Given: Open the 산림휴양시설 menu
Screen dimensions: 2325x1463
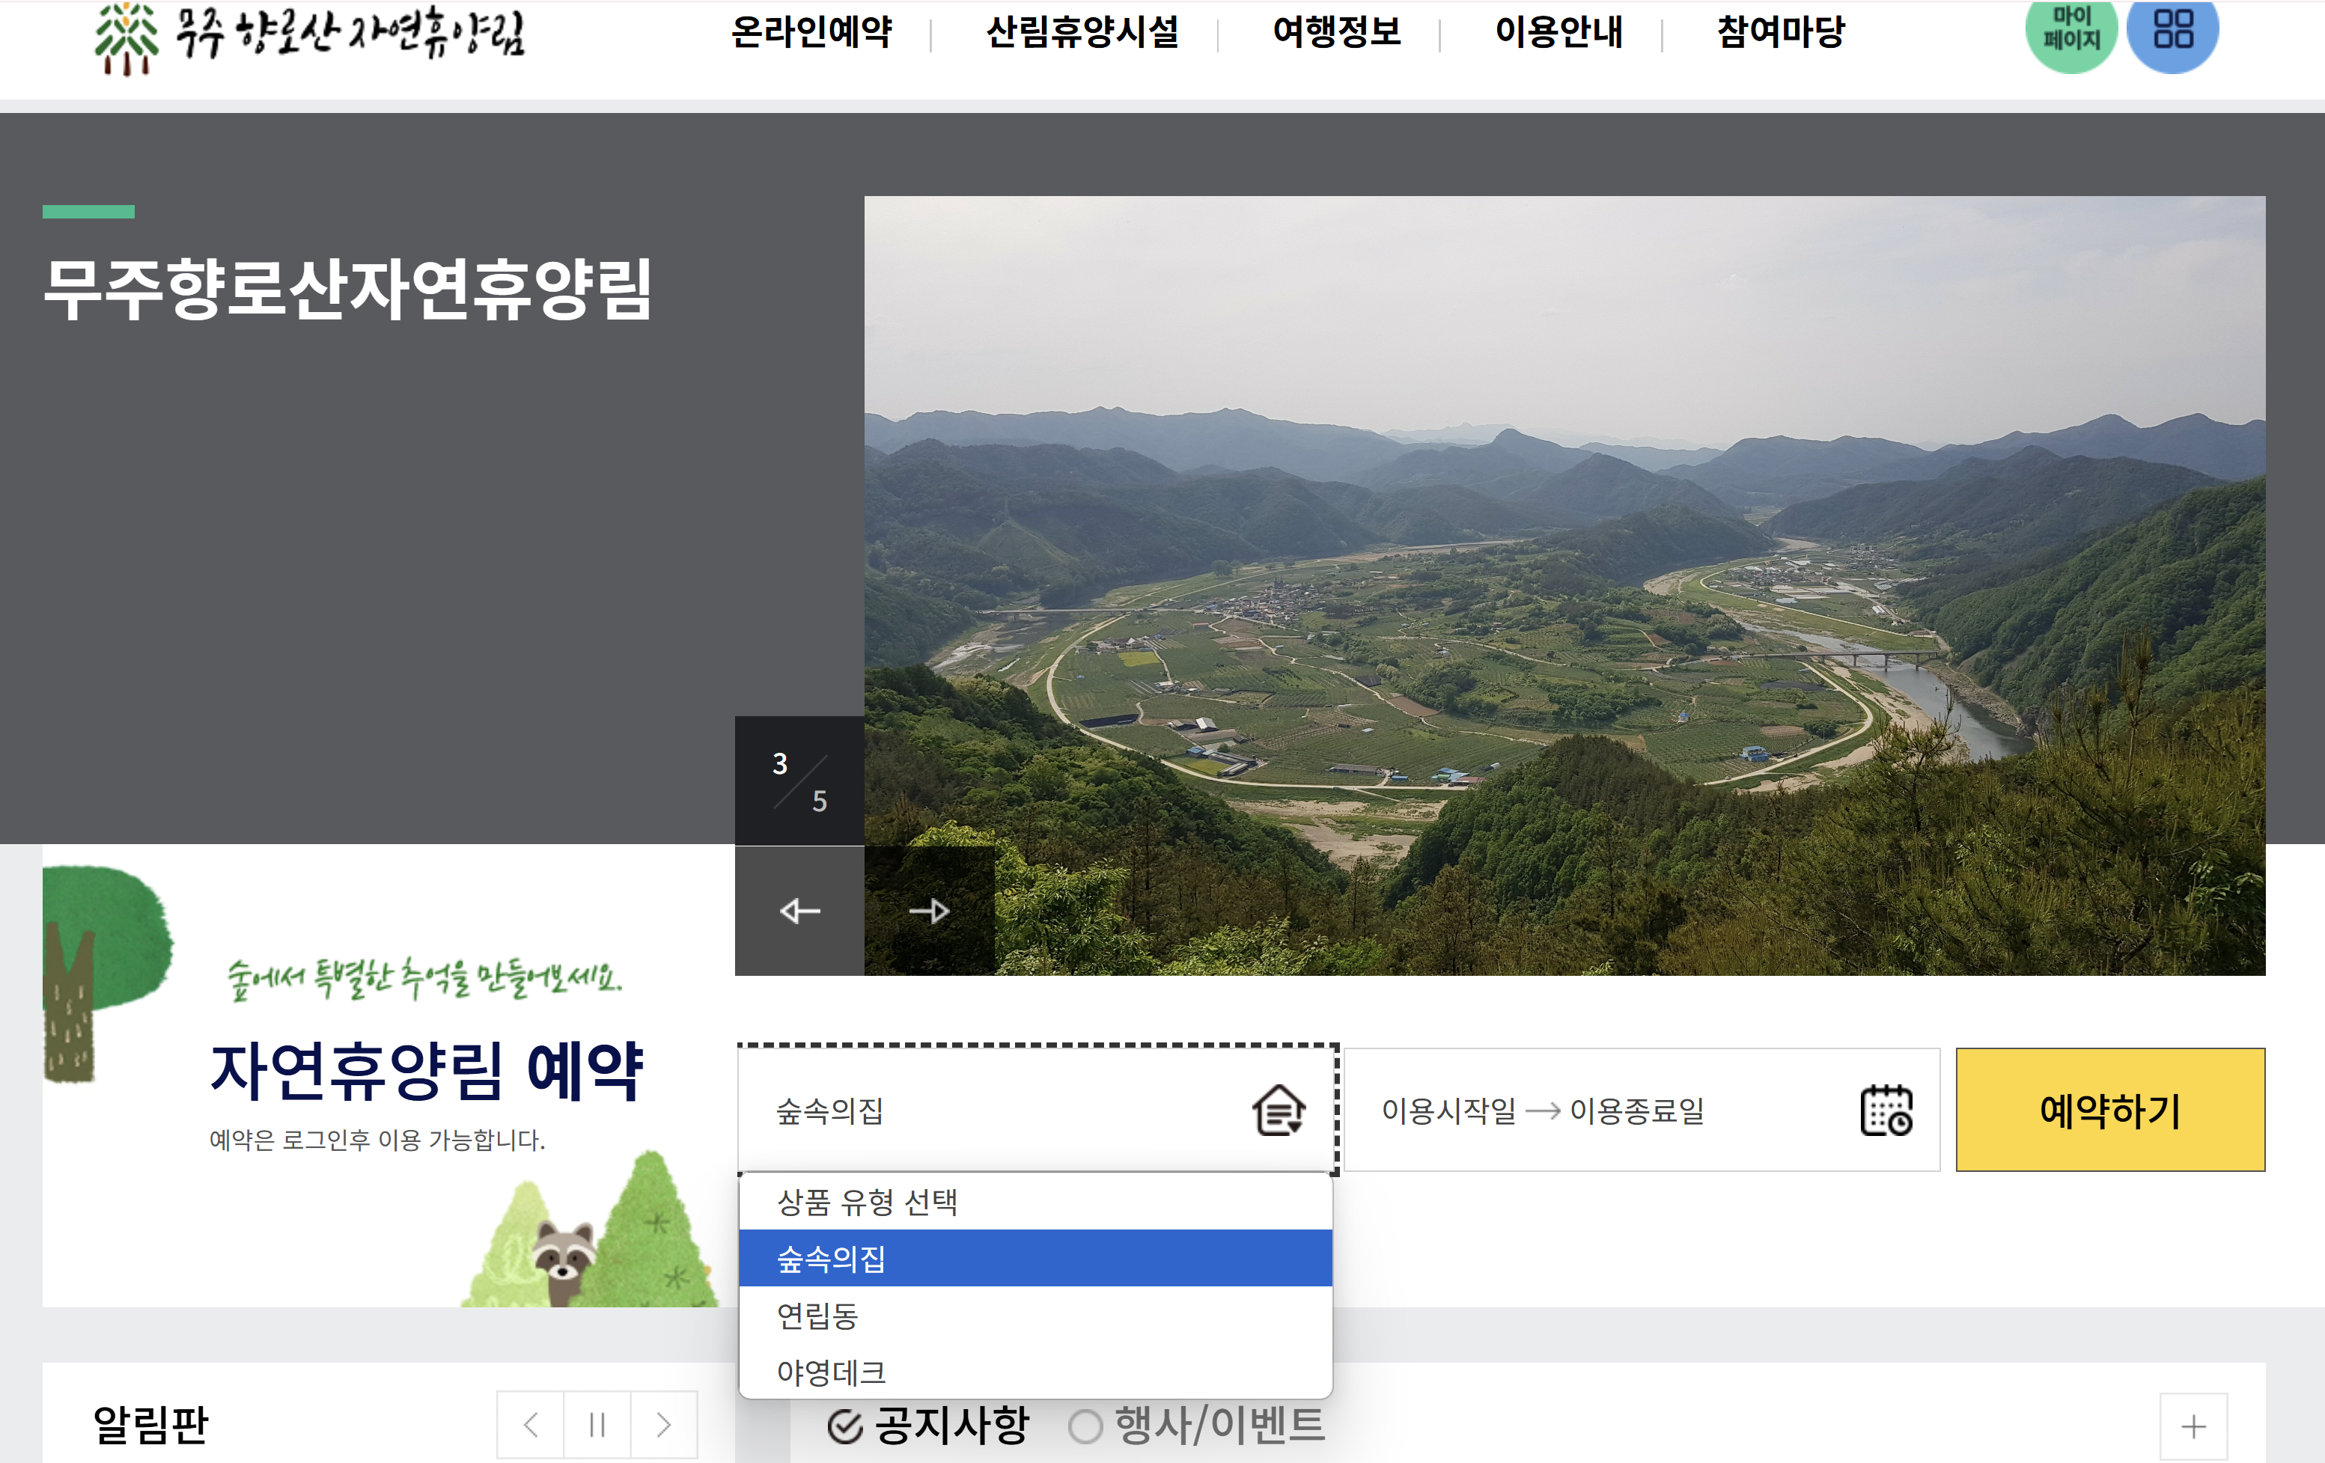Looking at the screenshot, I should 1082,33.
